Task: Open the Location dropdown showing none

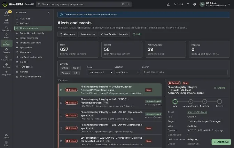Action: tap(127, 72)
